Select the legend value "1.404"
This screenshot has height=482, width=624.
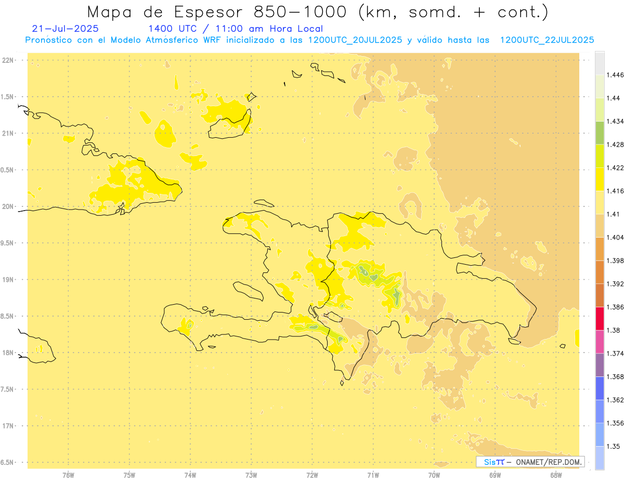coord(616,237)
